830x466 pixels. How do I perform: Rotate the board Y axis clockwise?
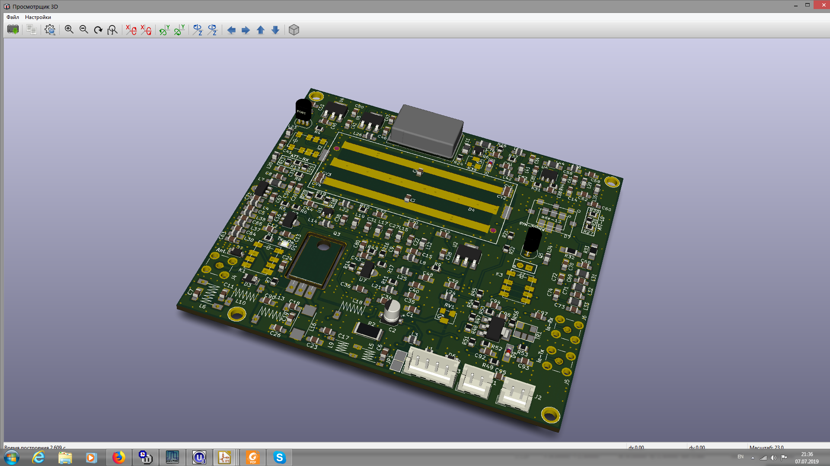pyautogui.click(x=165, y=30)
